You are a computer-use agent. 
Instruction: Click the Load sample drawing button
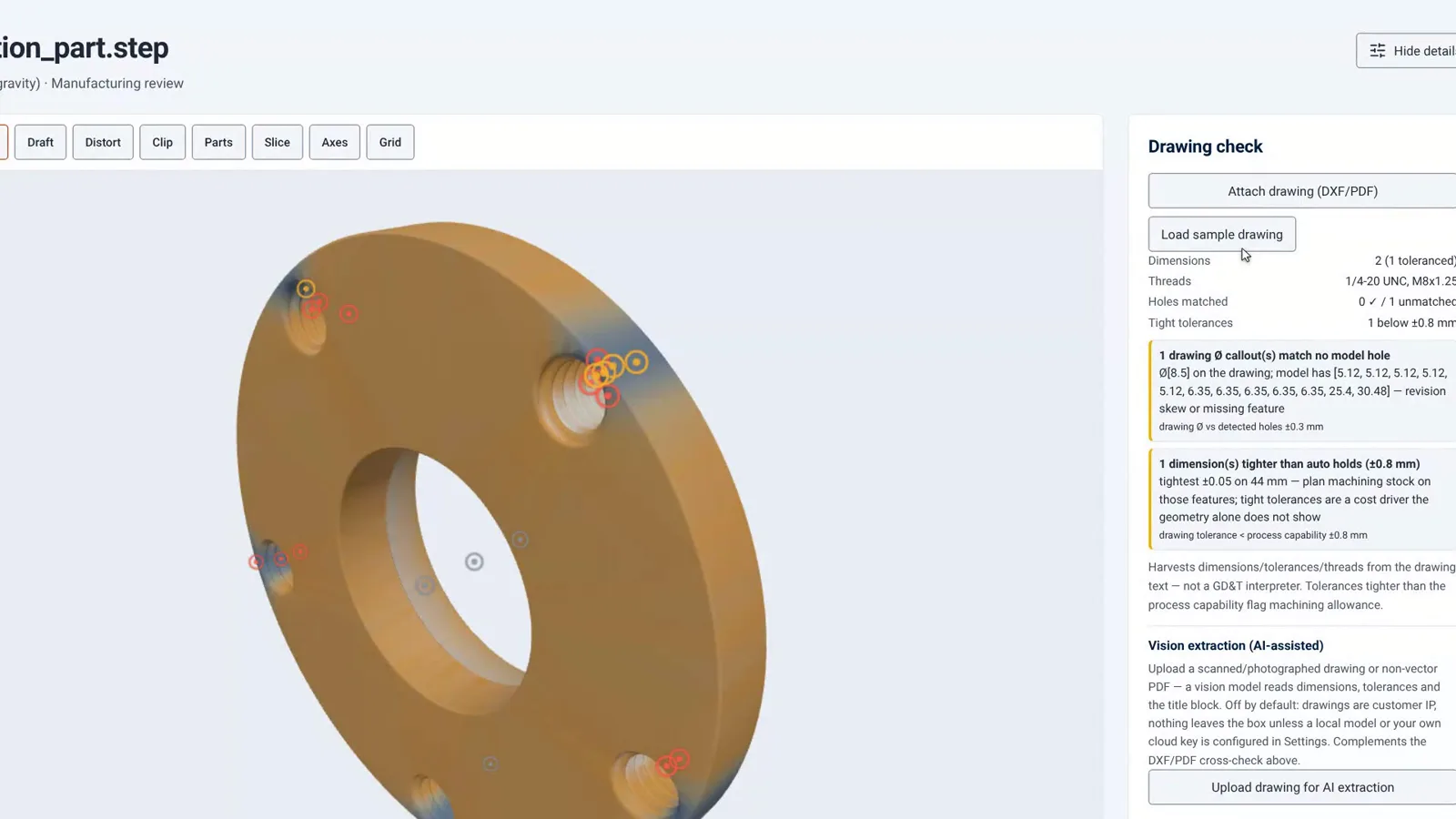click(1222, 234)
